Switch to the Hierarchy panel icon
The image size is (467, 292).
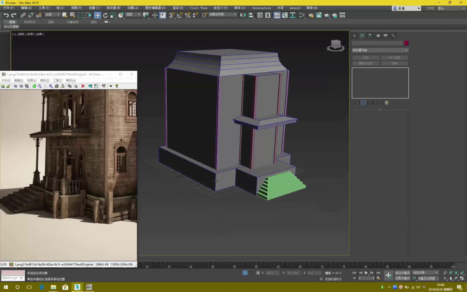(370, 36)
